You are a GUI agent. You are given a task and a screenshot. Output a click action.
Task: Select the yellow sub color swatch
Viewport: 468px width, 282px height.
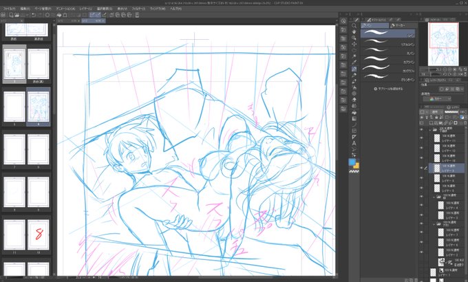[x=357, y=166]
